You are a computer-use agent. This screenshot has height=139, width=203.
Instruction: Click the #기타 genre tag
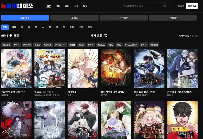point(144,45)
